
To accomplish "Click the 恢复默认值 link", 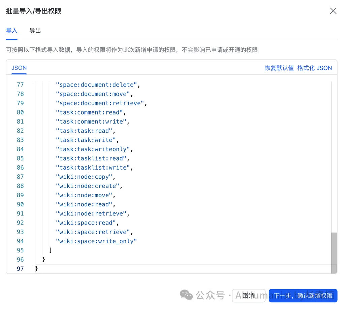I will [x=279, y=68].
